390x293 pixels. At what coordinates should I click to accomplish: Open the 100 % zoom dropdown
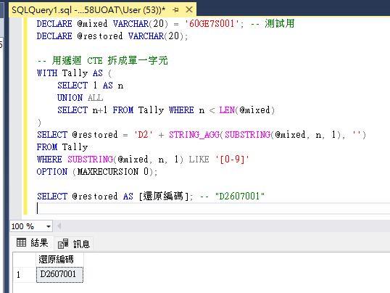(49, 226)
